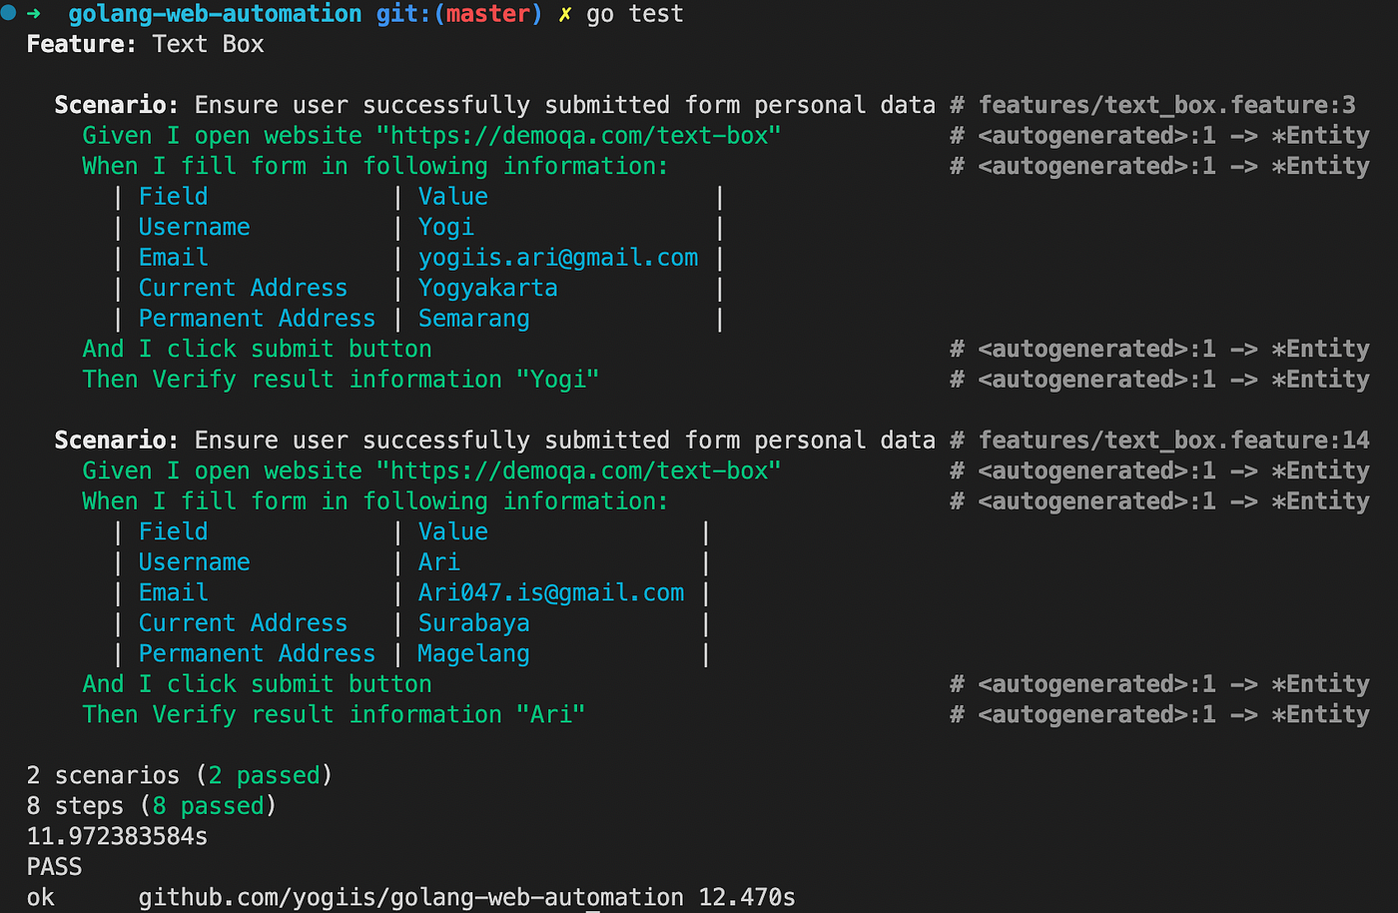Click the green prompt arrow
The width and height of the screenshot is (1398, 913).
tap(33, 14)
